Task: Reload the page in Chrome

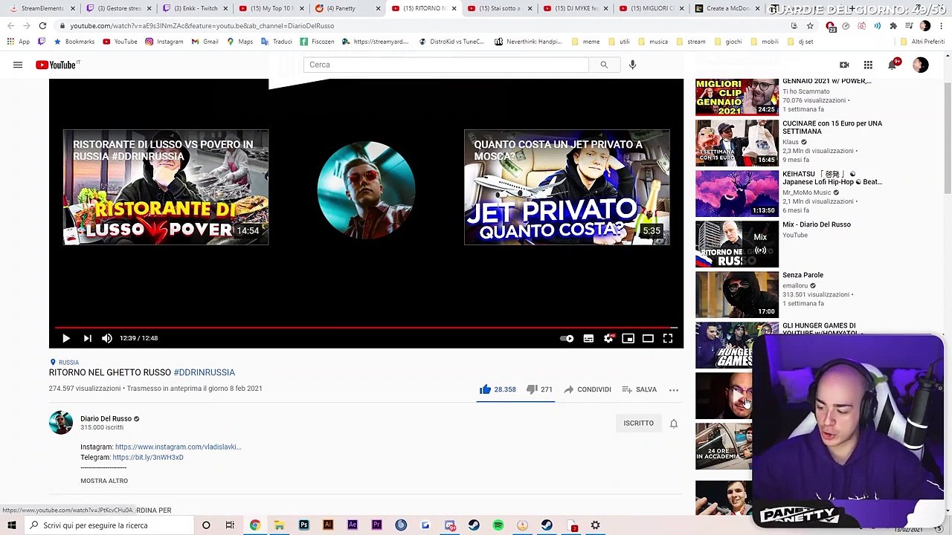Action: [42, 25]
